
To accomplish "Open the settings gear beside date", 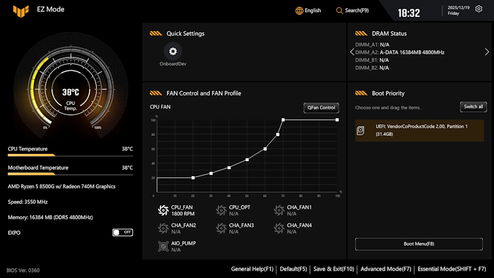I will coord(479,9).
